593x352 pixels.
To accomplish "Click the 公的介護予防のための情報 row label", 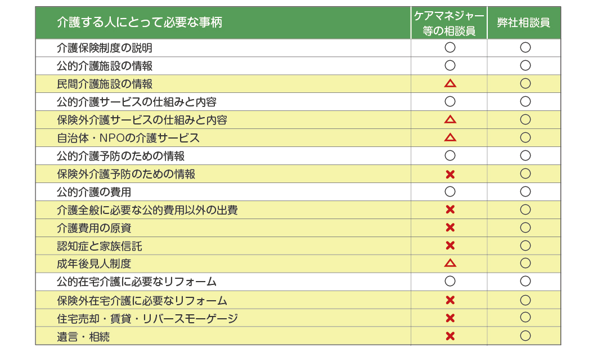I will 120,156.
